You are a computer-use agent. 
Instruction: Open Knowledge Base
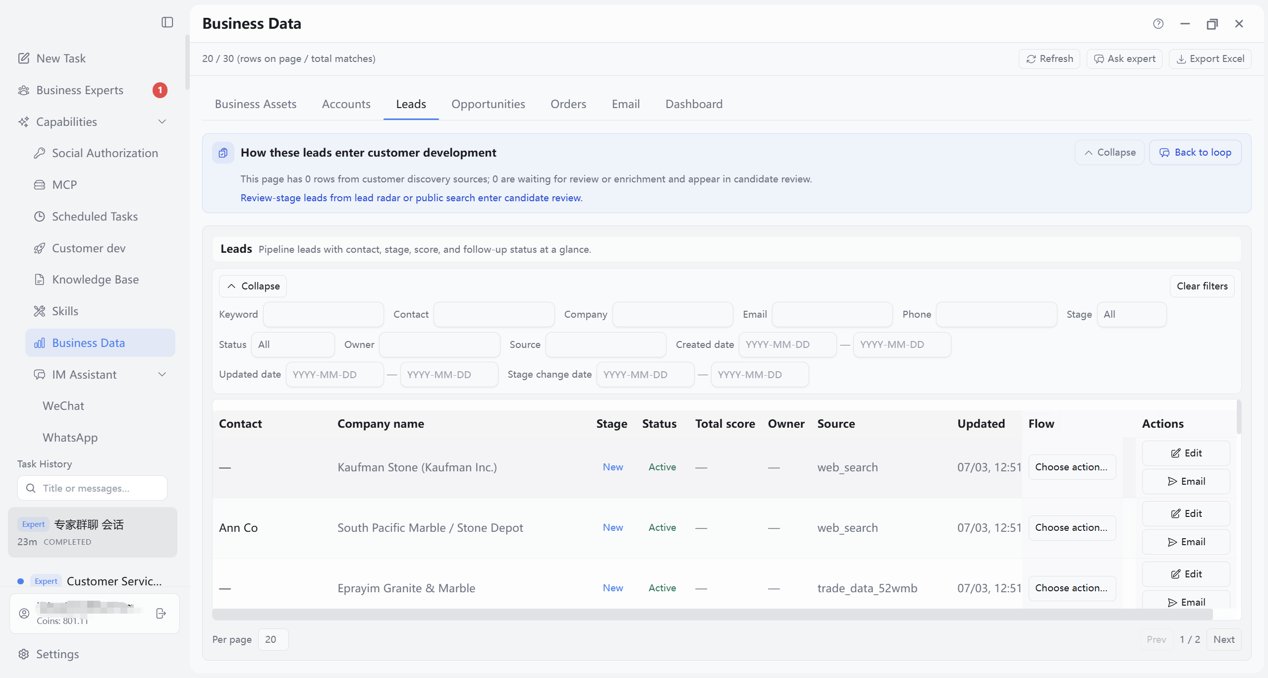coord(95,280)
